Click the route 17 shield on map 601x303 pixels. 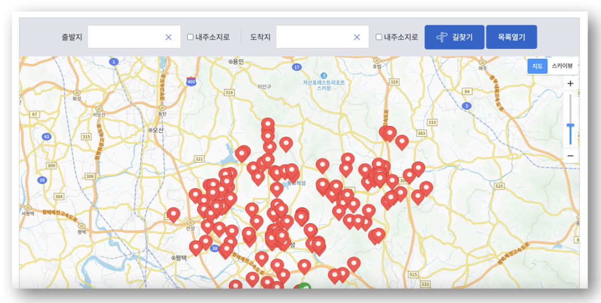(296, 67)
